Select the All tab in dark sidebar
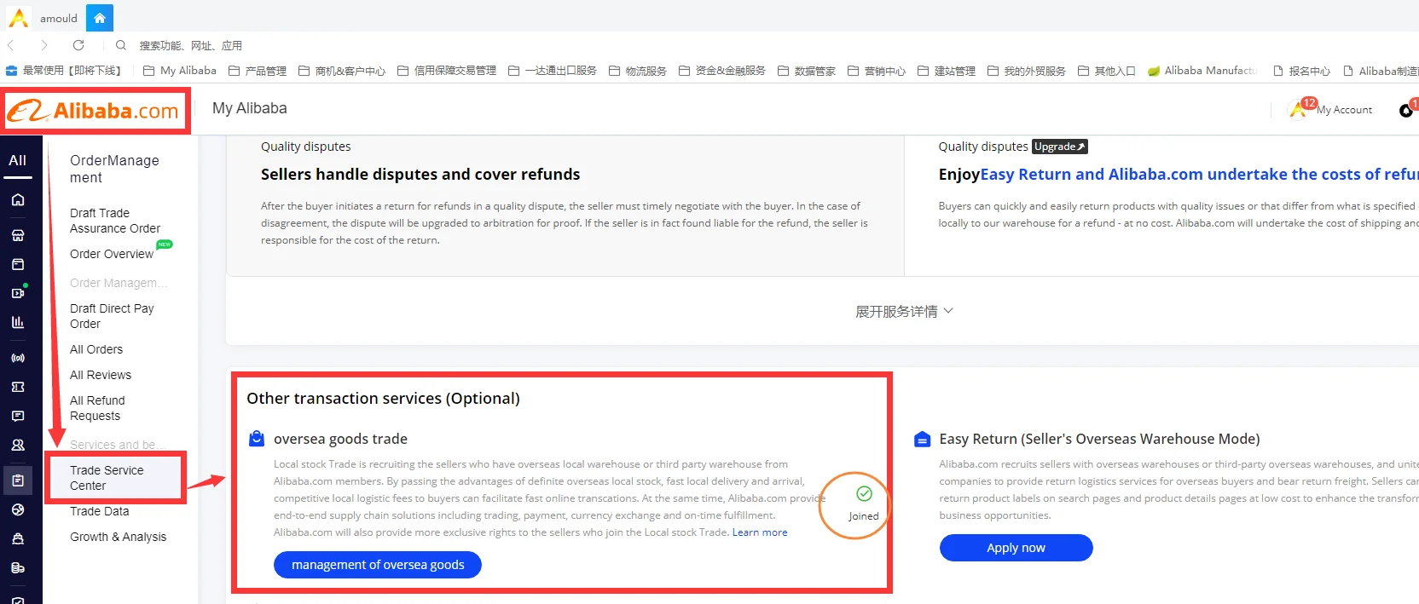 coord(18,160)
